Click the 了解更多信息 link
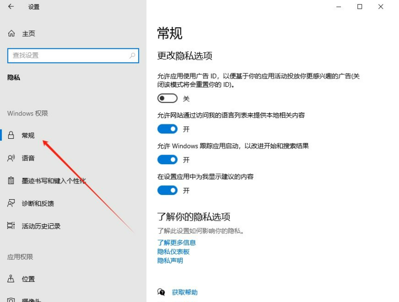399x302 pixels. [x=176, y=242]
